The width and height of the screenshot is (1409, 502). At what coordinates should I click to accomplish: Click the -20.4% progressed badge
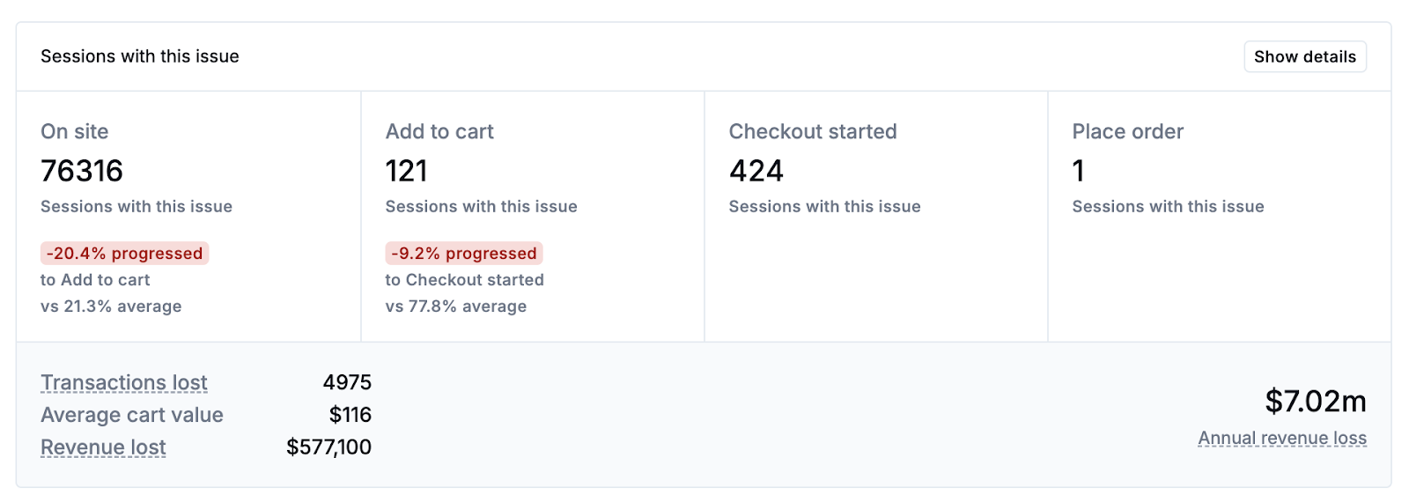125,254
